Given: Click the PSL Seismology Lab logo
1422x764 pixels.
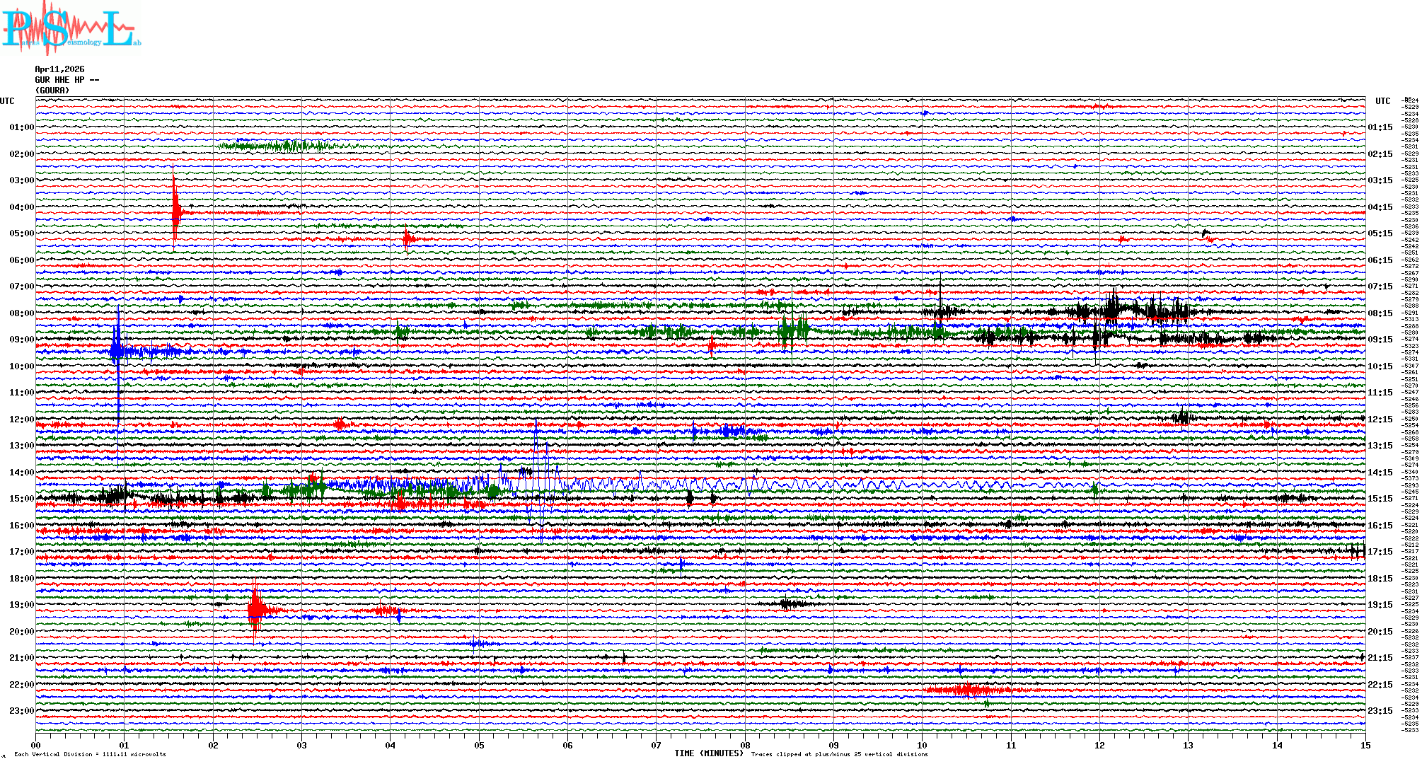Looking at the screenshot, I should click(69, 28).
